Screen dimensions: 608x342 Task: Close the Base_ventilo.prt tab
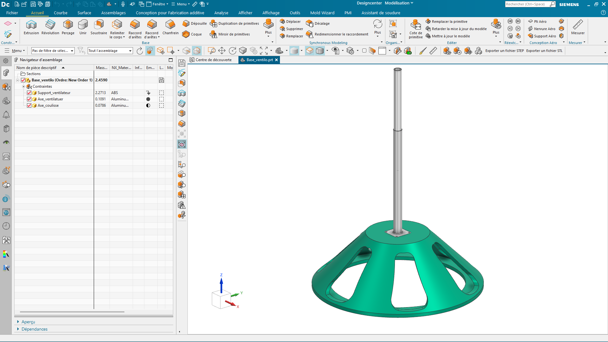276,60
